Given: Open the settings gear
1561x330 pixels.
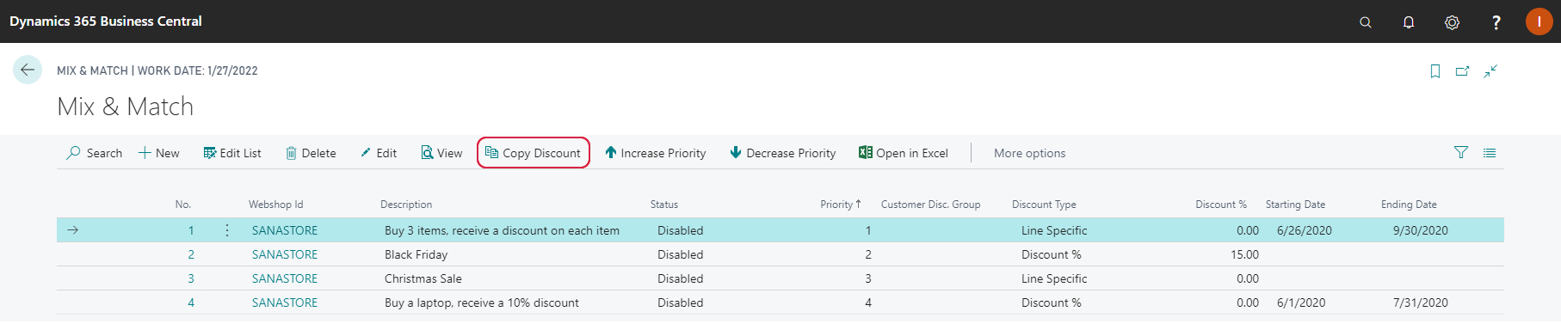Looking at the screenshot, I should (x=1452, y=22).
